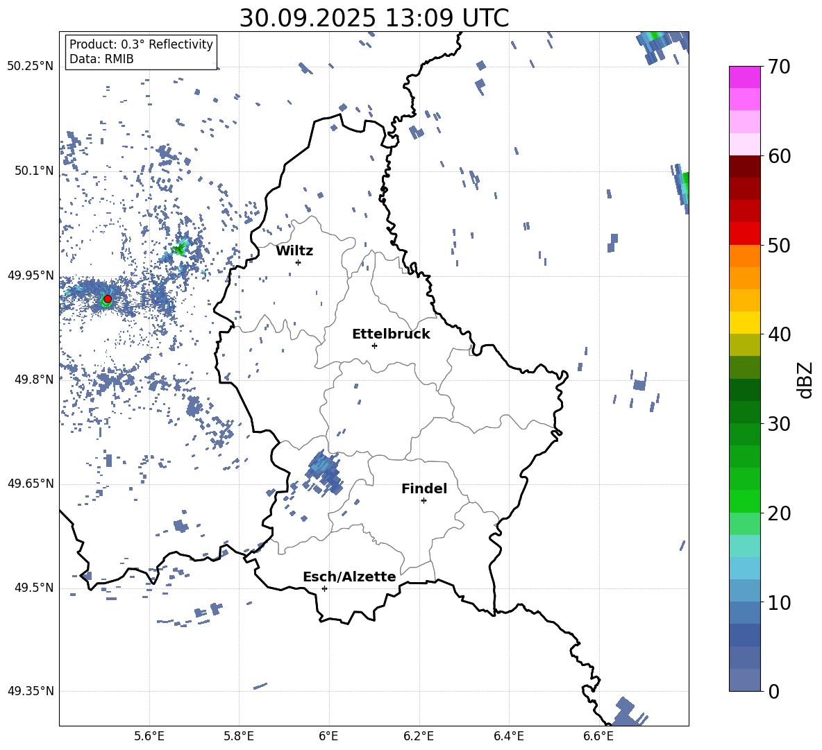The image size is (822, 750).
Task: Click the 5.8°E longitude label
Action: [x=239, y=736]
